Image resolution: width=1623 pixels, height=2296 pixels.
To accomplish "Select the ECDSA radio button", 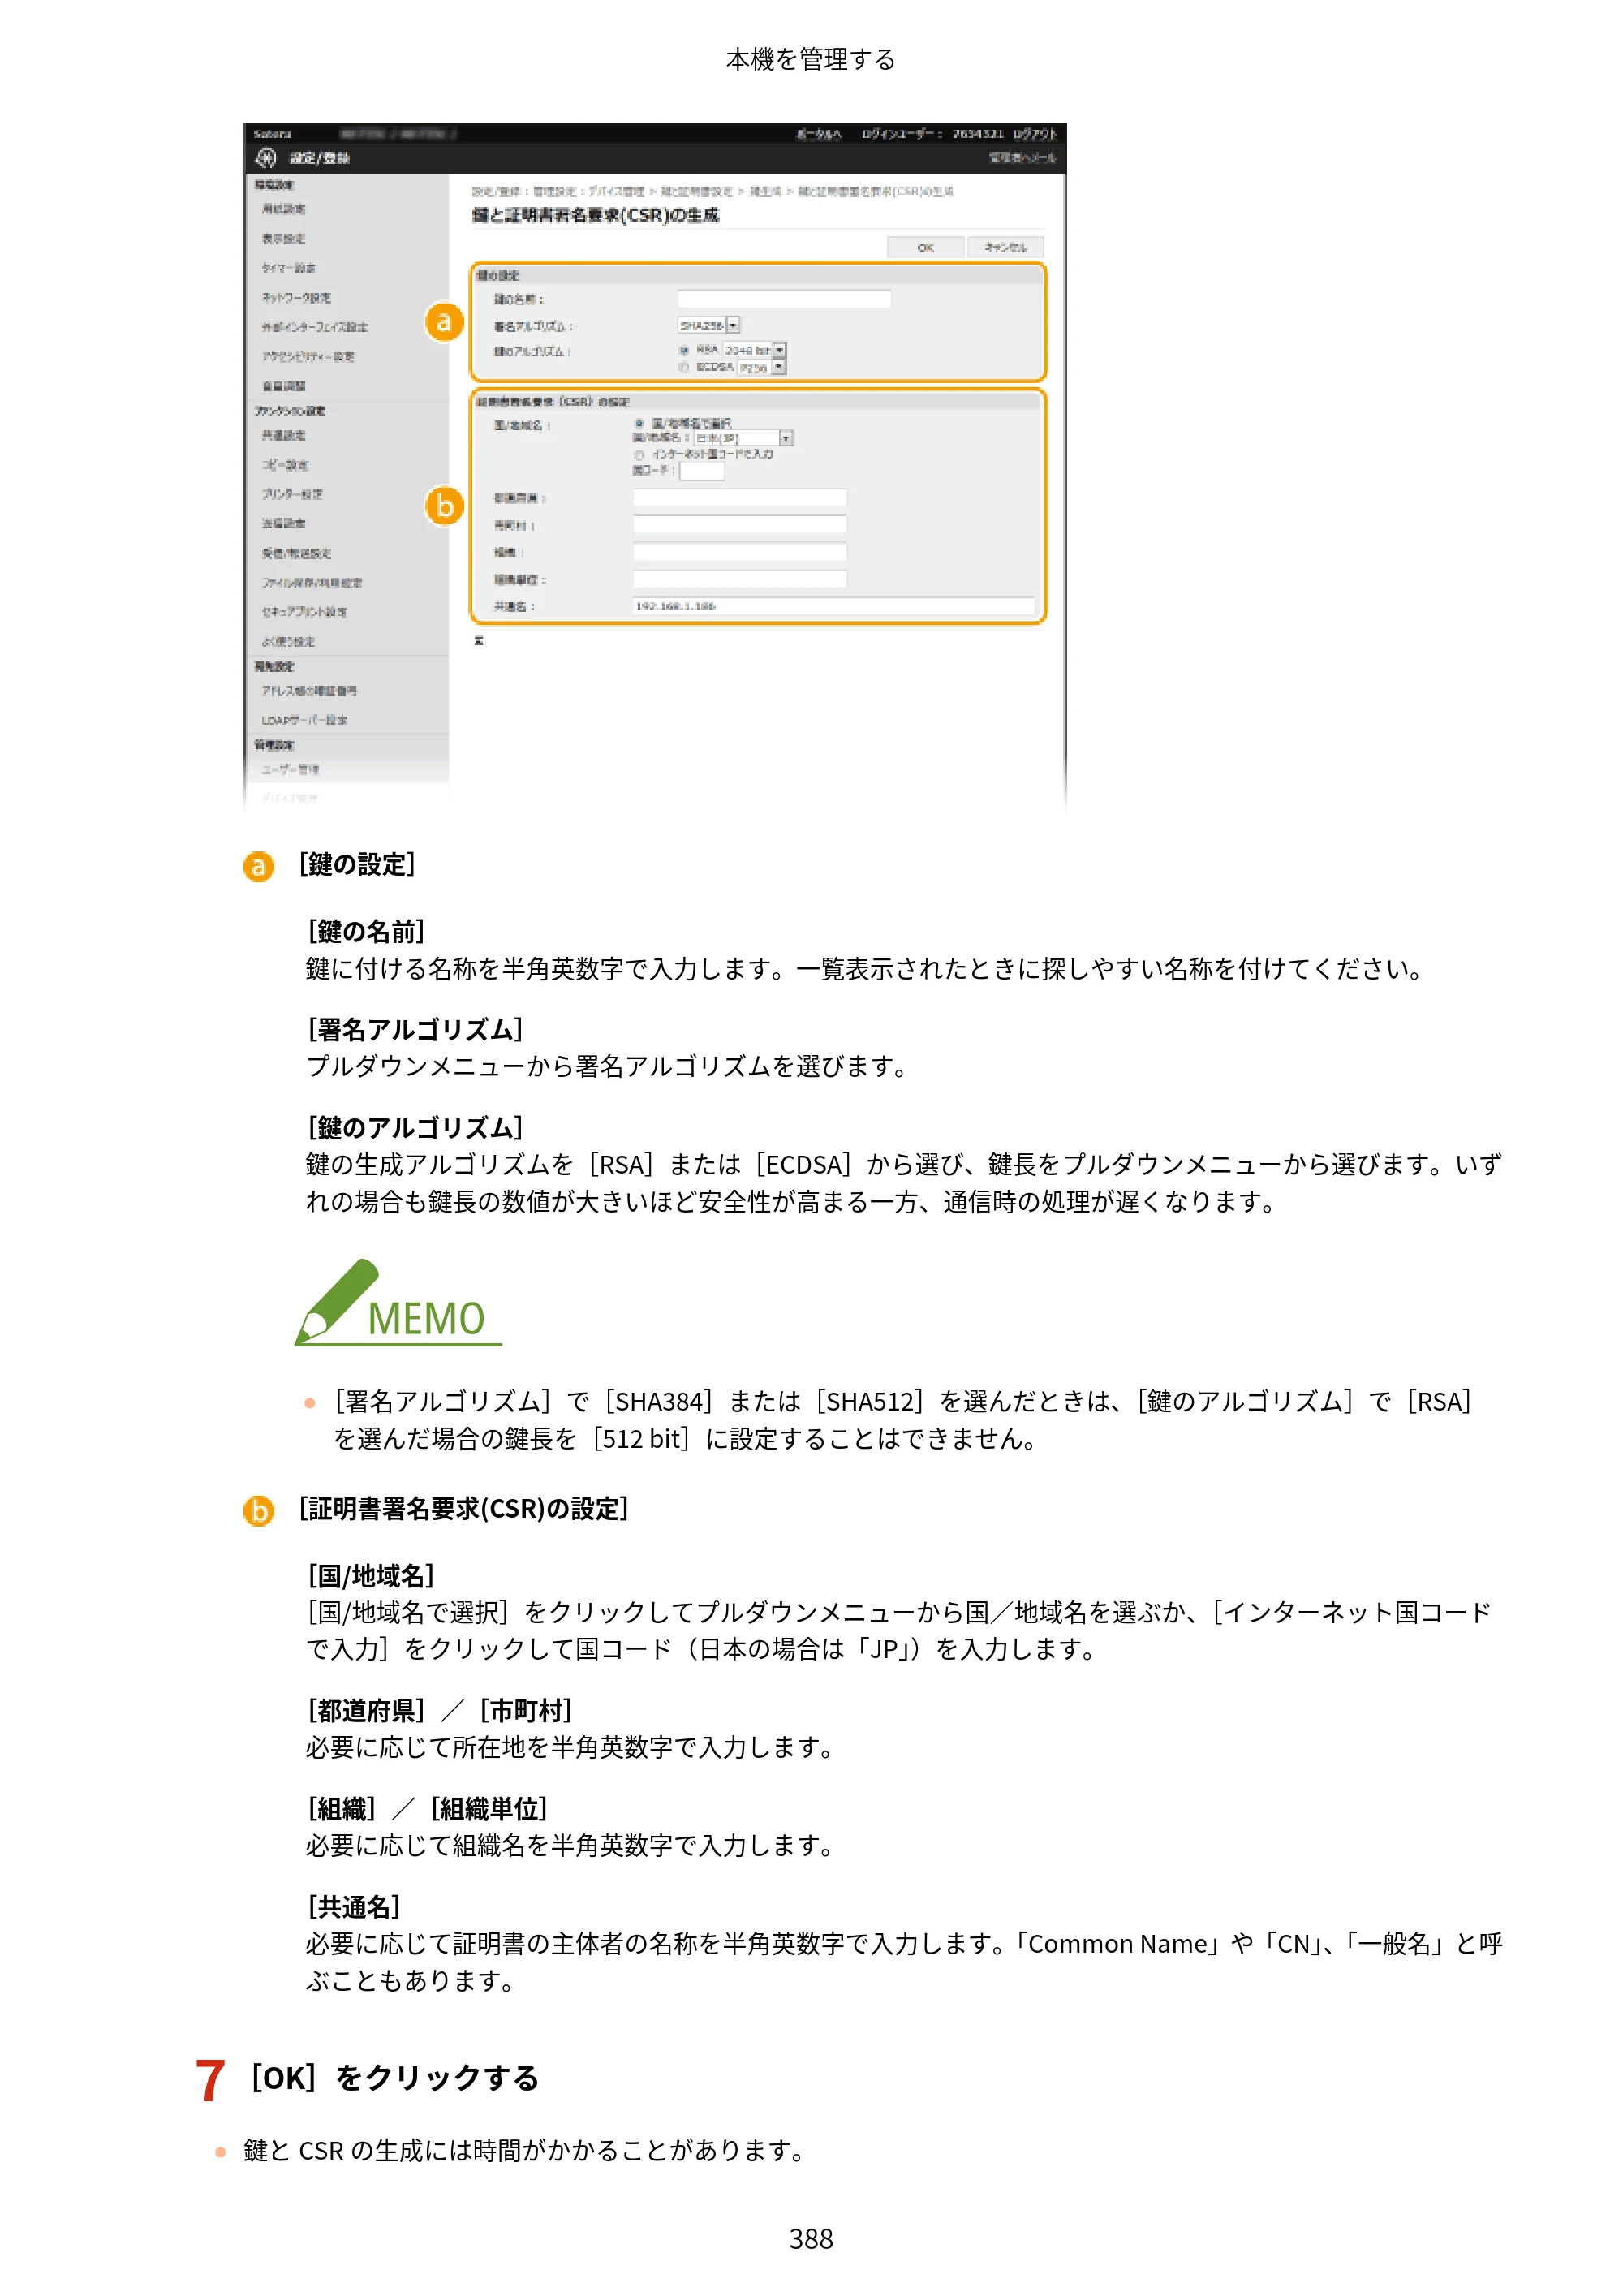I will (684, 367).
